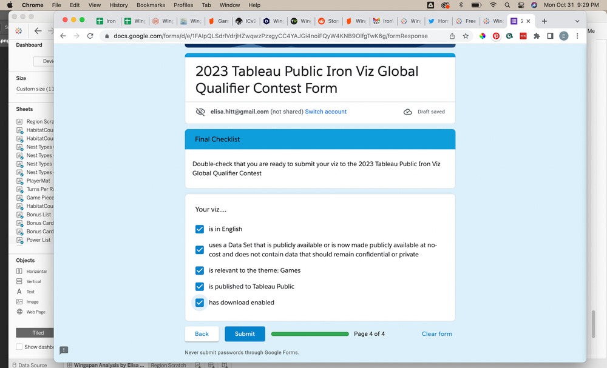The width and height of the screenshot is (607, 368).
Task: Click the Chrome forward navigation arrow
Action: coord(76,36)
